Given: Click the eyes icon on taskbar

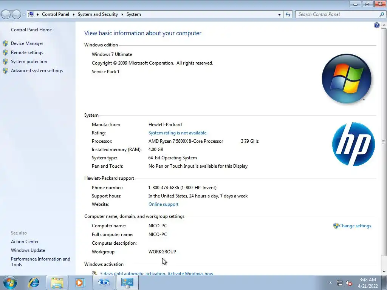Looking at the screenshot, I should pyautogui.click(x=104, y=282).
